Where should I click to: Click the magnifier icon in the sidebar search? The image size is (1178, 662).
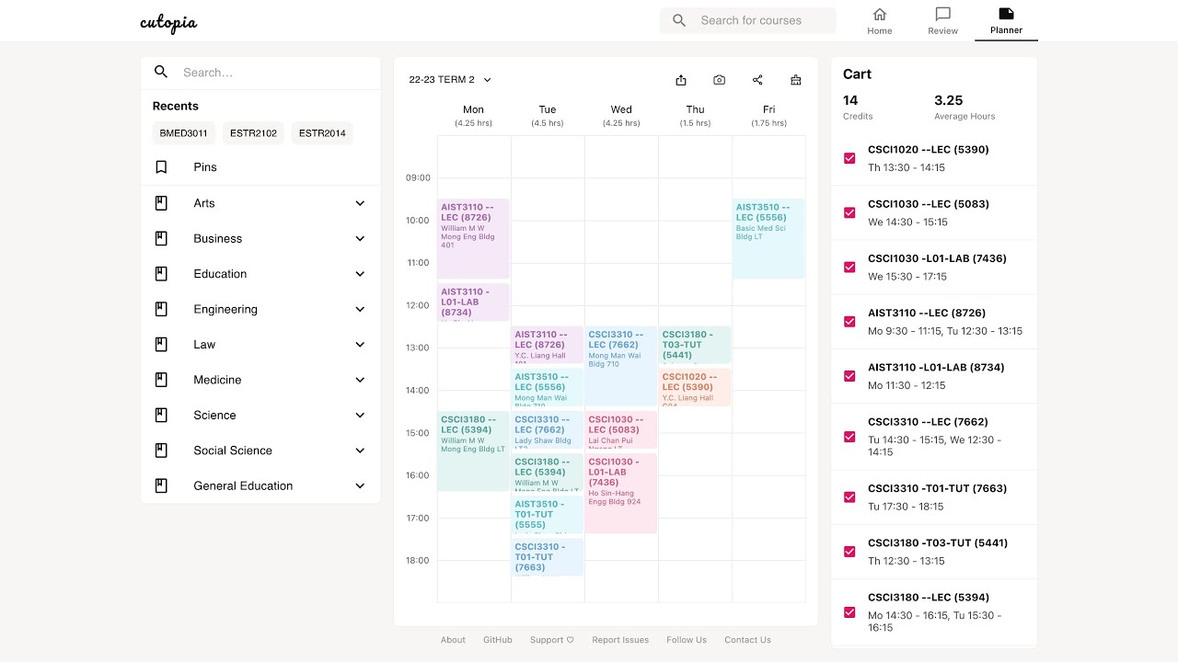(x=161, y=72)
